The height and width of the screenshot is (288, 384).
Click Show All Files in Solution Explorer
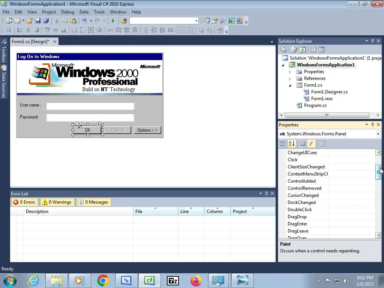[x=294, y=50]
